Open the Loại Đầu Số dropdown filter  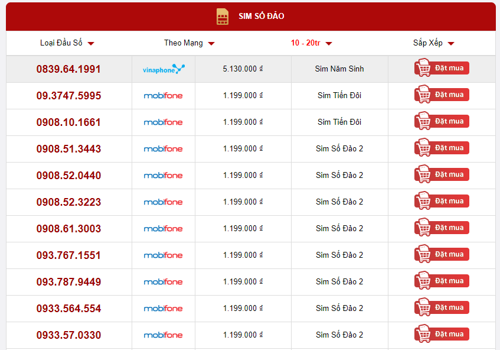click(67, 43)
